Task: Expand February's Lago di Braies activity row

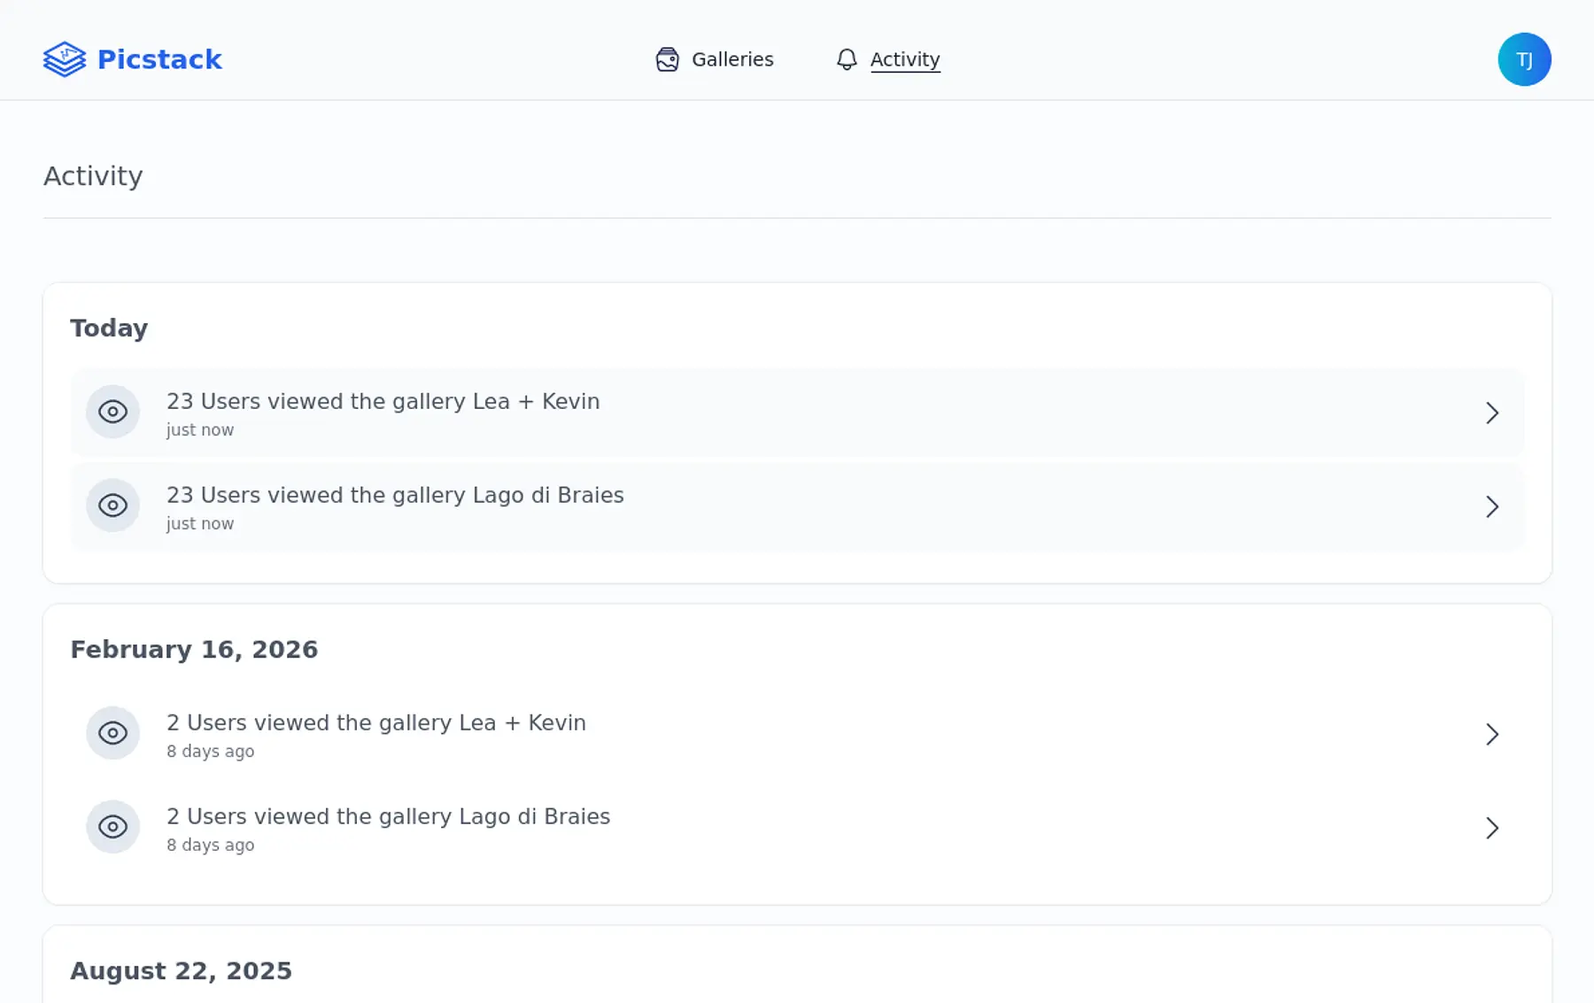Action: coord(1492,828)
